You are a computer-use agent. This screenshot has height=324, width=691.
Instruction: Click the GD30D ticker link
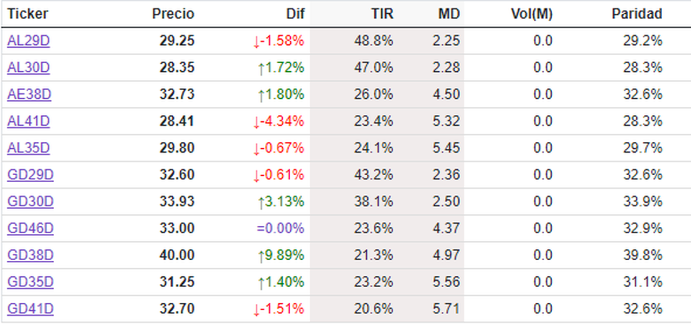coord(30,202)
